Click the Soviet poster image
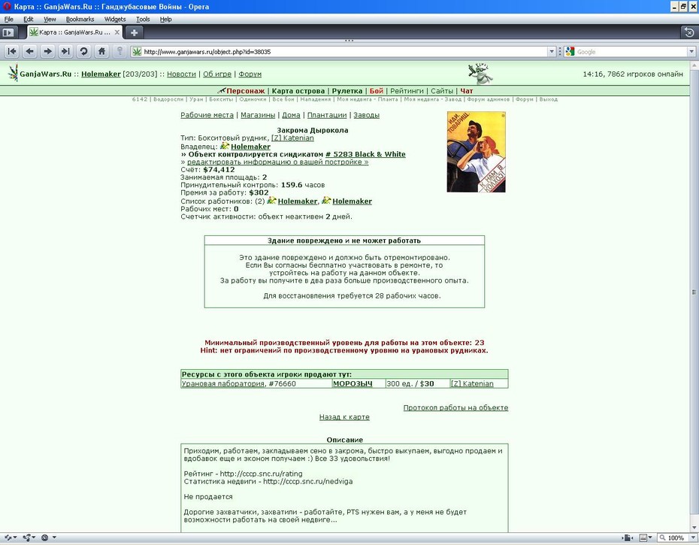Image resolution: width=699 pixels, height=545 pixels. (476, 152)
